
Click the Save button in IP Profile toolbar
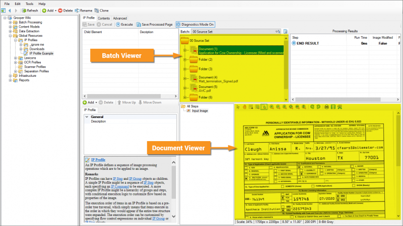[x=89, y=24]
